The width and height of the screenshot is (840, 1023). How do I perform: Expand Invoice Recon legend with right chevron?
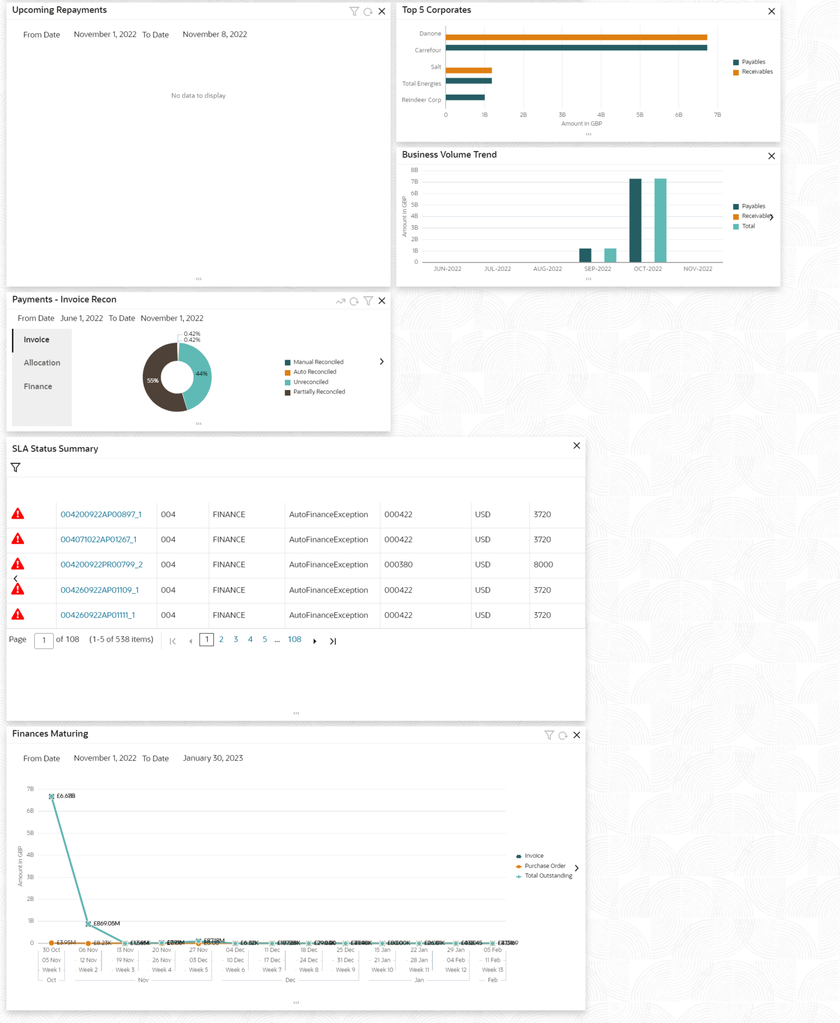point(382,361)
